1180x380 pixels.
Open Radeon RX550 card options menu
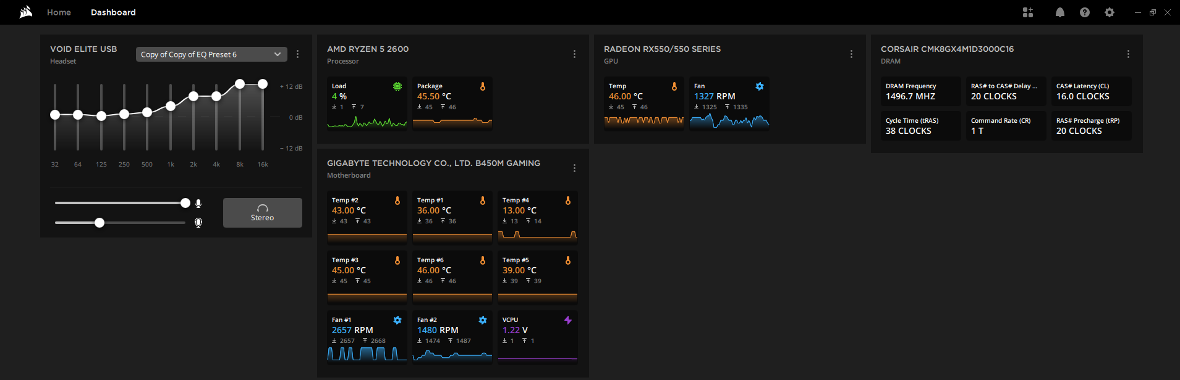851,54
